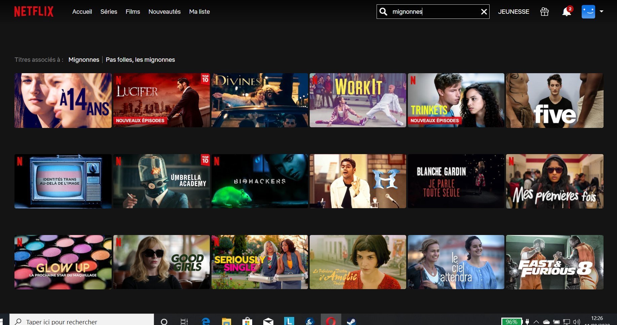Open the Glow Up thumbnail
Image resolution: width=617 pixels, height=325 pixels.
[63, 262]
